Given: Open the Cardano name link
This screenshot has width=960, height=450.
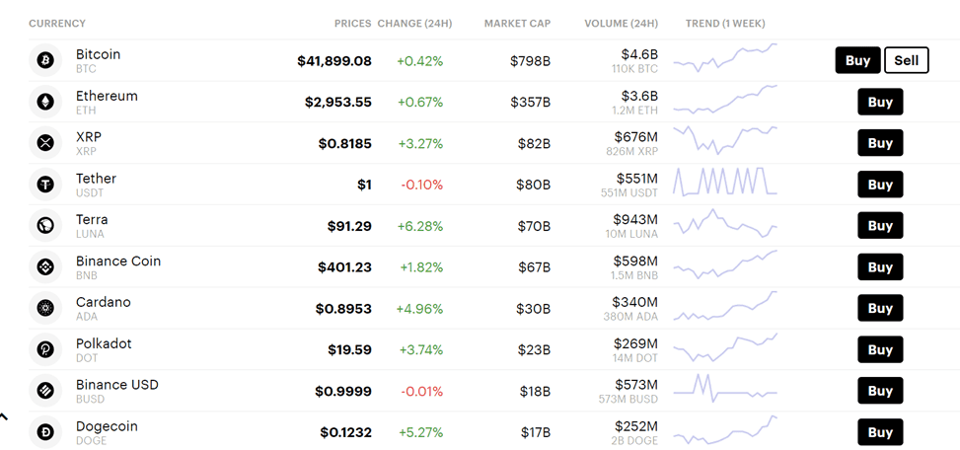Looking at the screenshot, I should pos(104,302).
